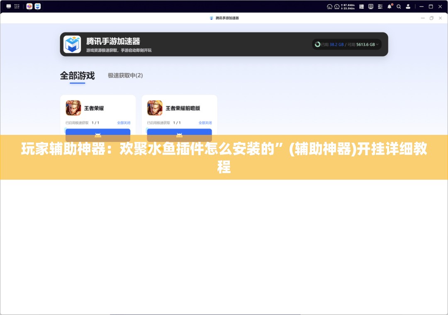Screen dimensions: 448x315
Task: Open the notification bell
Action: click(x=390, y=6)
